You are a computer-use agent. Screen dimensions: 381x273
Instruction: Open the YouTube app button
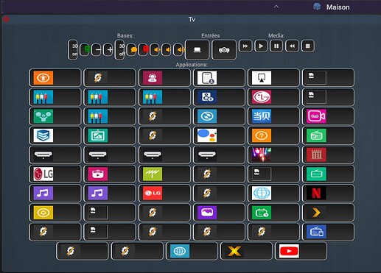pos(301,251)
